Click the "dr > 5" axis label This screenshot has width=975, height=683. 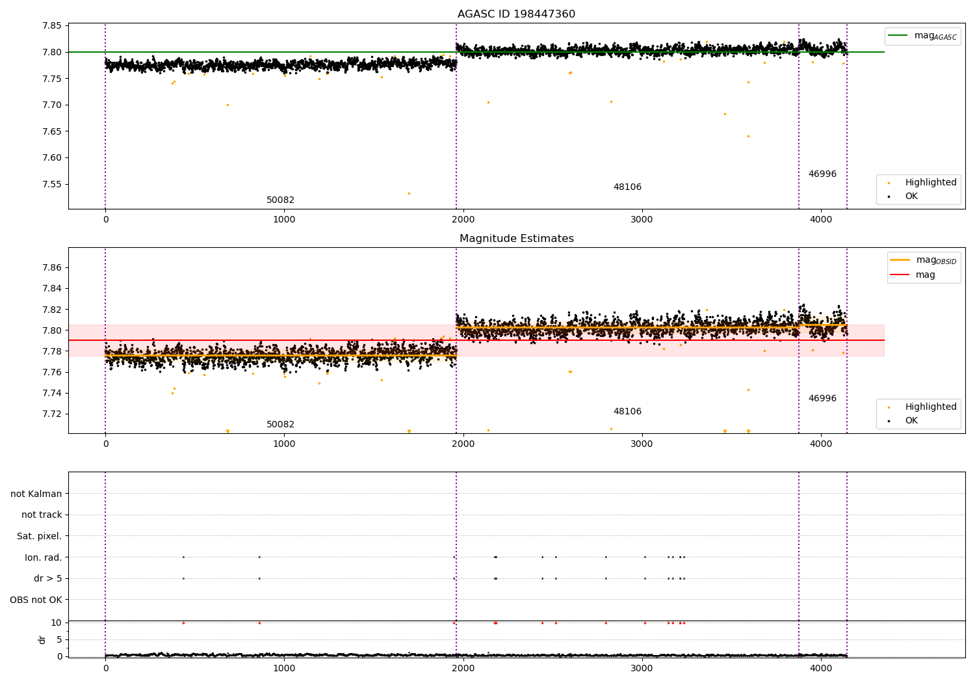[47, 579]
